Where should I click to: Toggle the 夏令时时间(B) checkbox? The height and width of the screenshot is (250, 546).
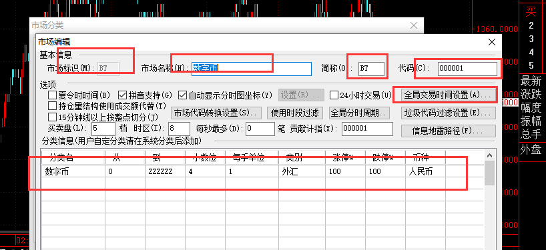coord(52,95)
